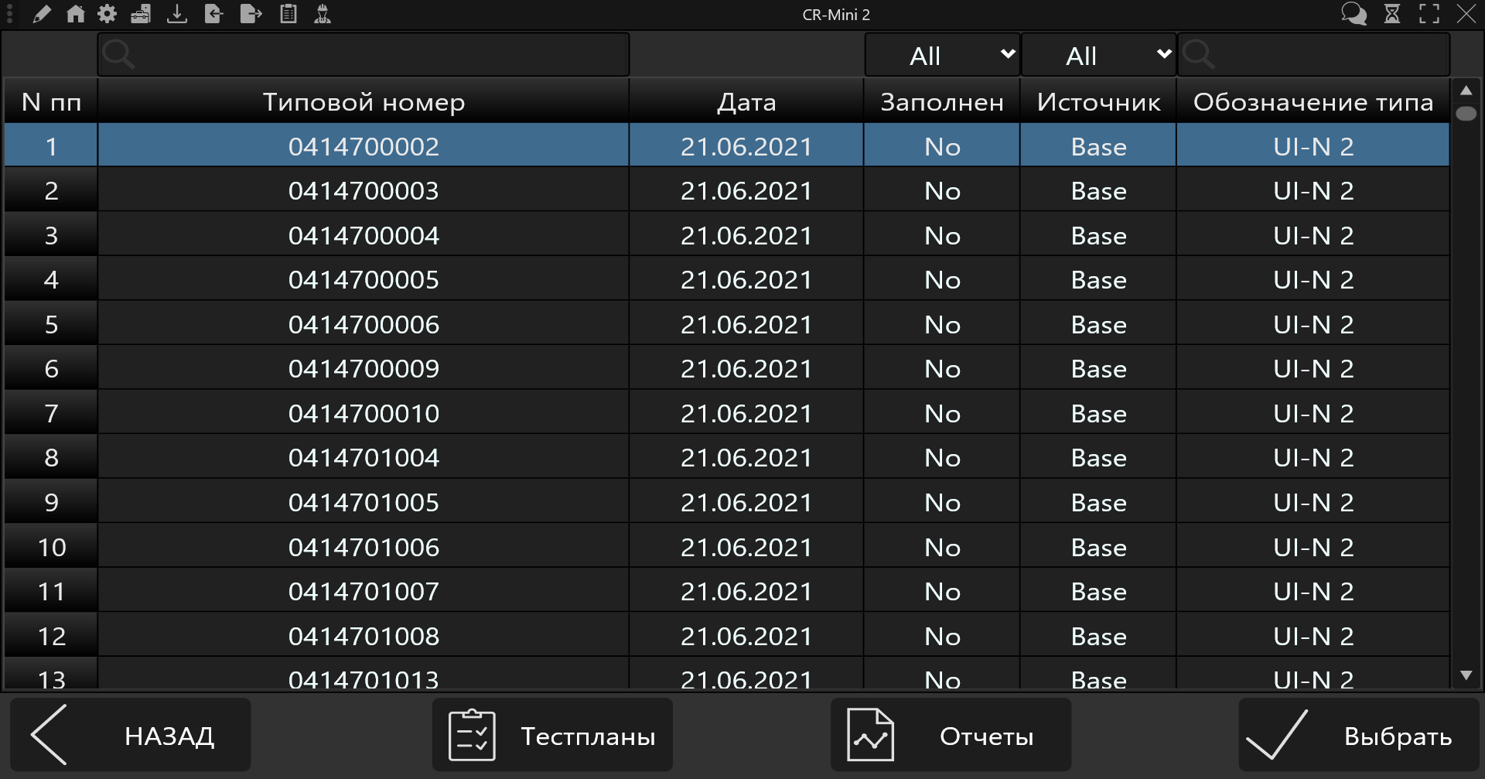Select row 0414700005
The width and height of the screenshot is (1485, 779).
click(727, 279)
